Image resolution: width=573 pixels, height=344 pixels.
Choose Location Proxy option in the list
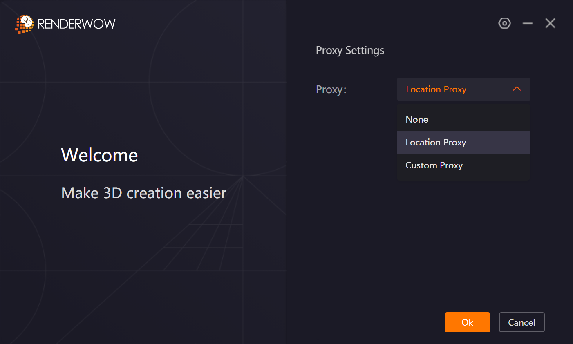463,142
